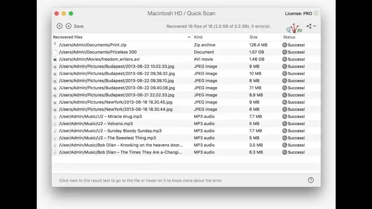Viewport: 372px width, 209px height.
Task: Click magnifier icon for Knocking on the heavens door
Action: [285, 145]
